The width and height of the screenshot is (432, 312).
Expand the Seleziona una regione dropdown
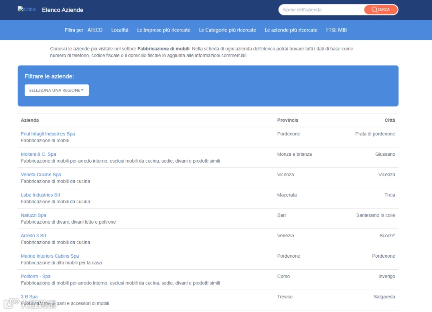(57, 90)
